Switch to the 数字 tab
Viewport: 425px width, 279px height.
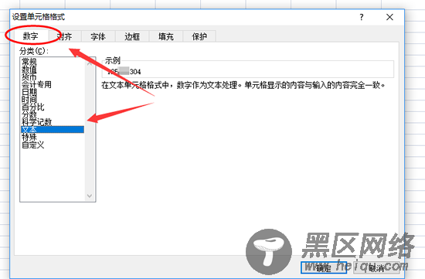tap(30, 36)
